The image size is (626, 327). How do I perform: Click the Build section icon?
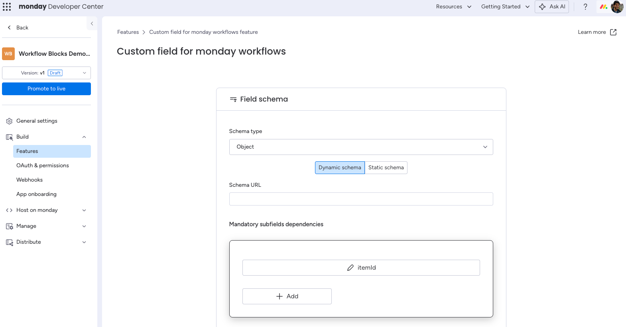tap(9, 137)
